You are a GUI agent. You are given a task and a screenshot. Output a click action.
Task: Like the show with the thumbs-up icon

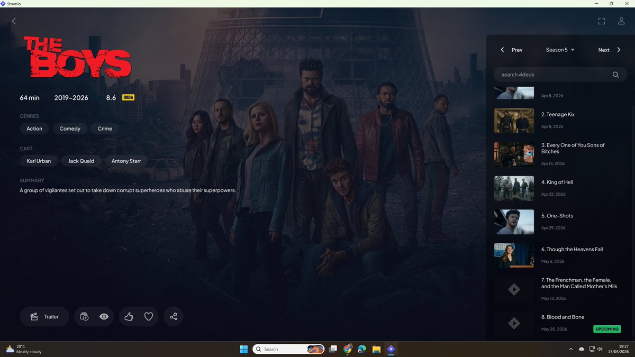[x=129, y=317]
